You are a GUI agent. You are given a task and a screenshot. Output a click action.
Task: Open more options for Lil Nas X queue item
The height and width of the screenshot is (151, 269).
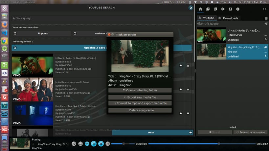point(266,35)
